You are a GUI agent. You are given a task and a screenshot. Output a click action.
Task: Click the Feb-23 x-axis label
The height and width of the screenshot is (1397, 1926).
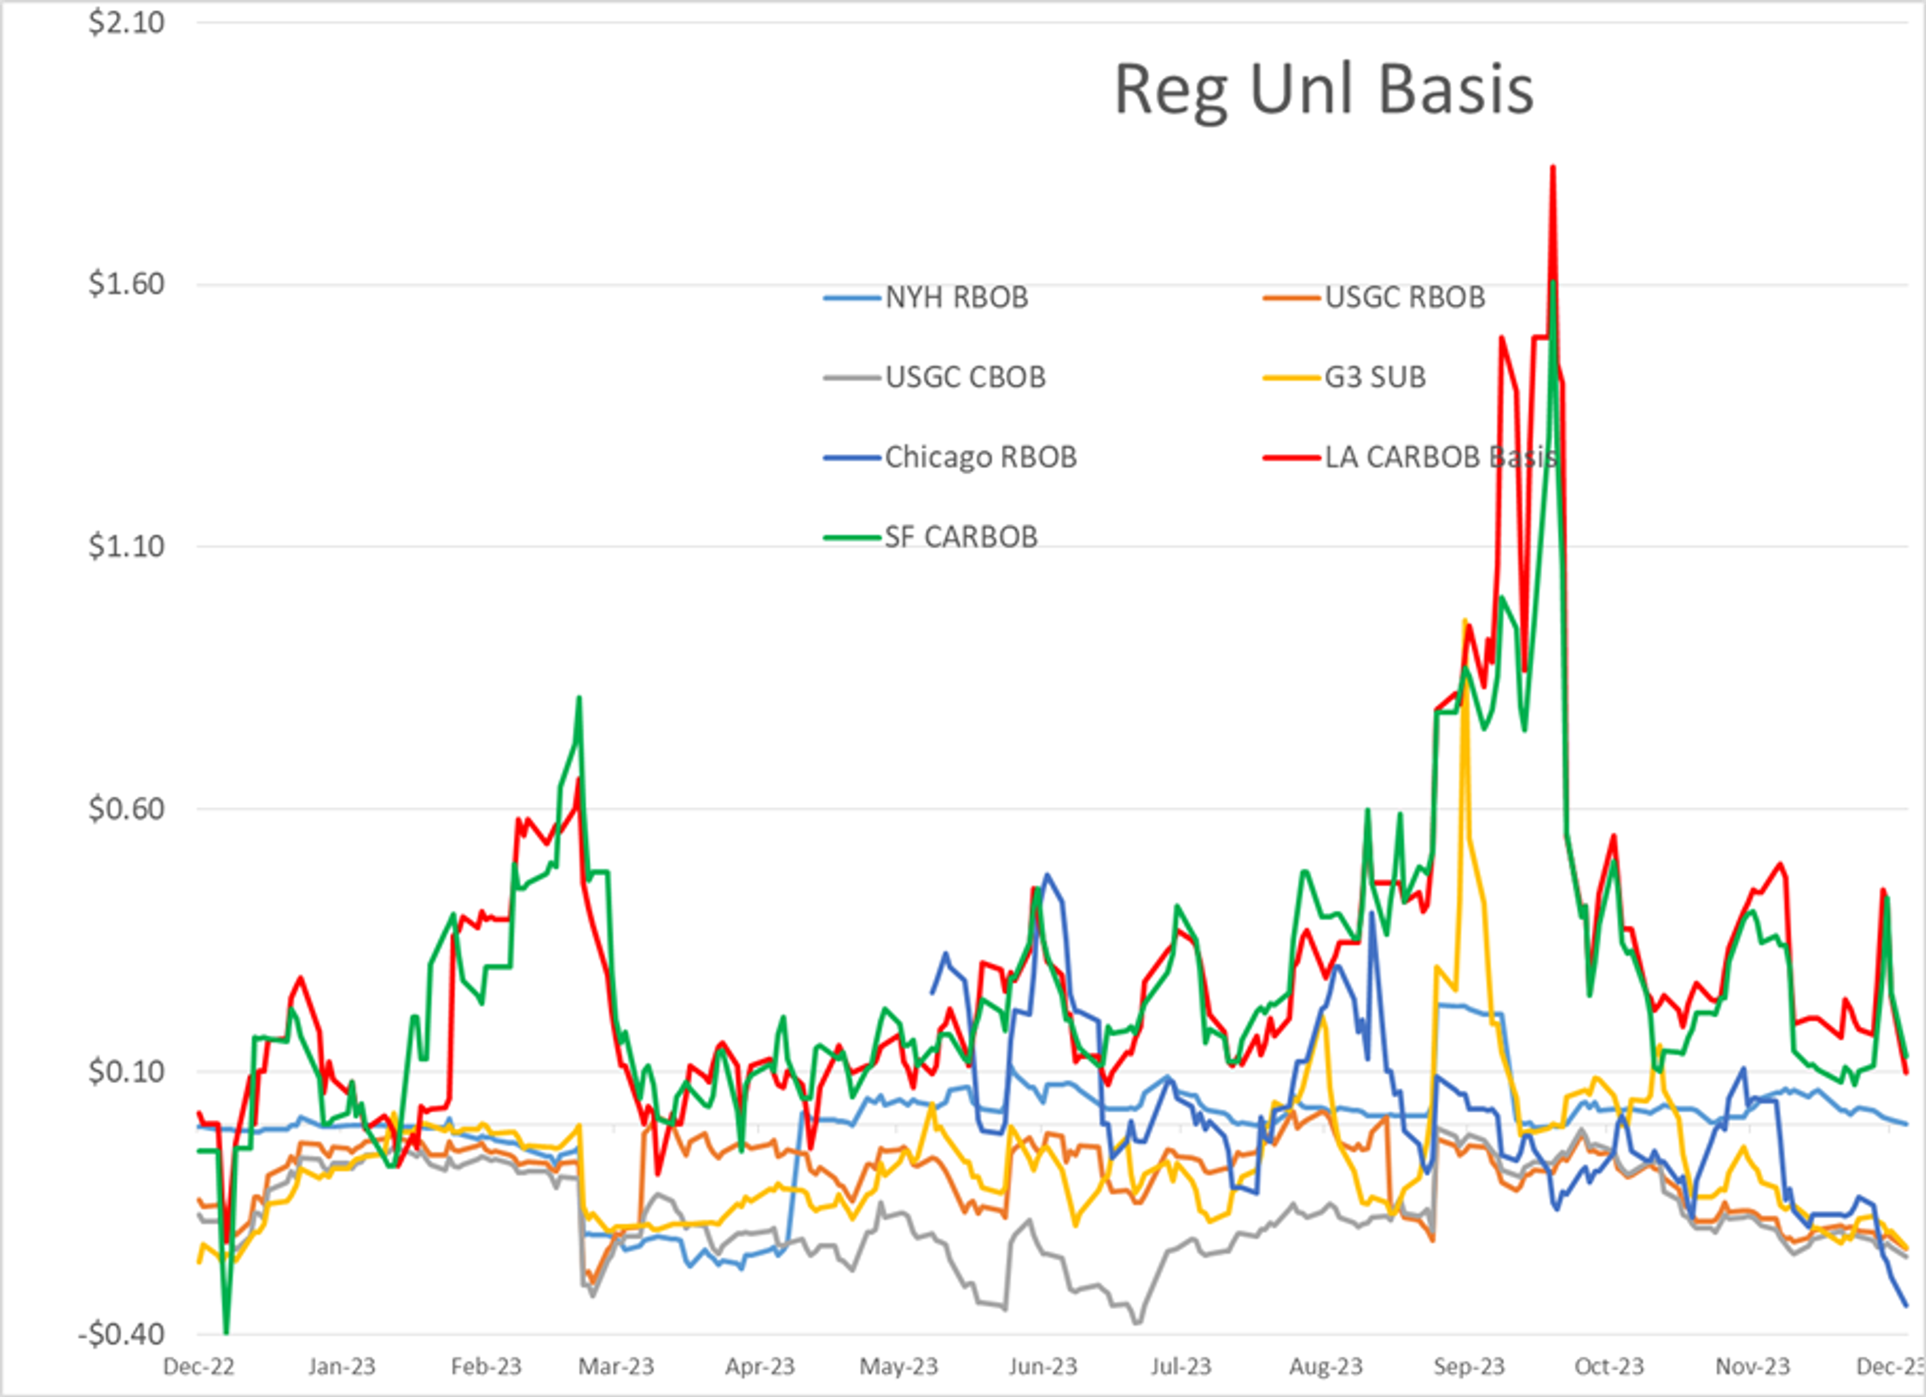coord(486,1366)
